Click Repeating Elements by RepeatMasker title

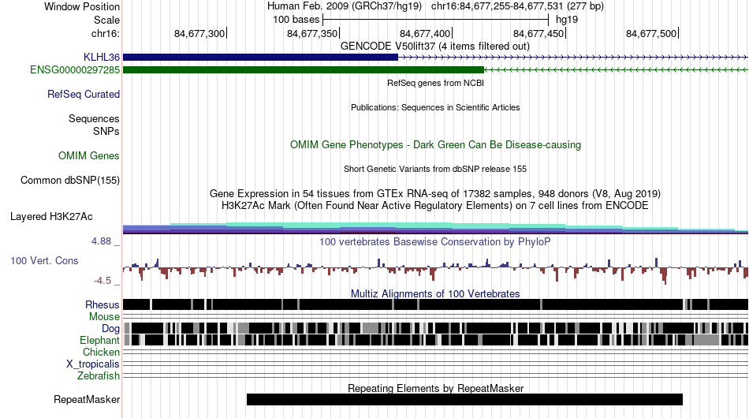435,388
